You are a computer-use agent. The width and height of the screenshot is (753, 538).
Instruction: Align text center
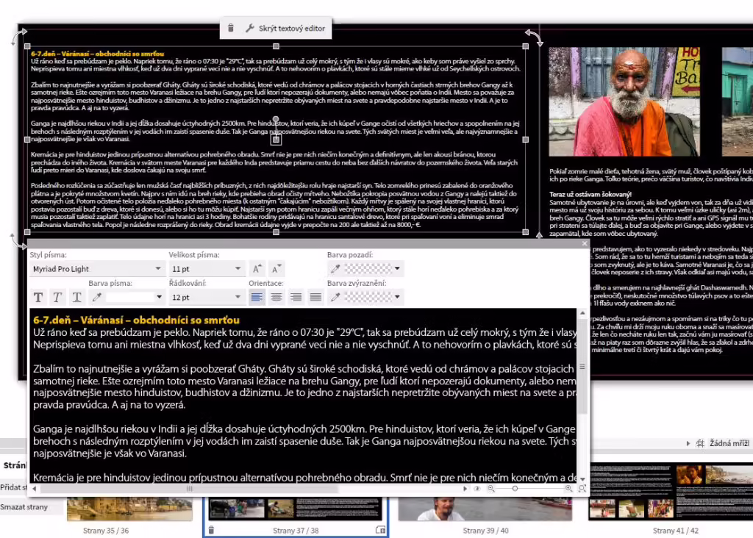tap(276, 298)
